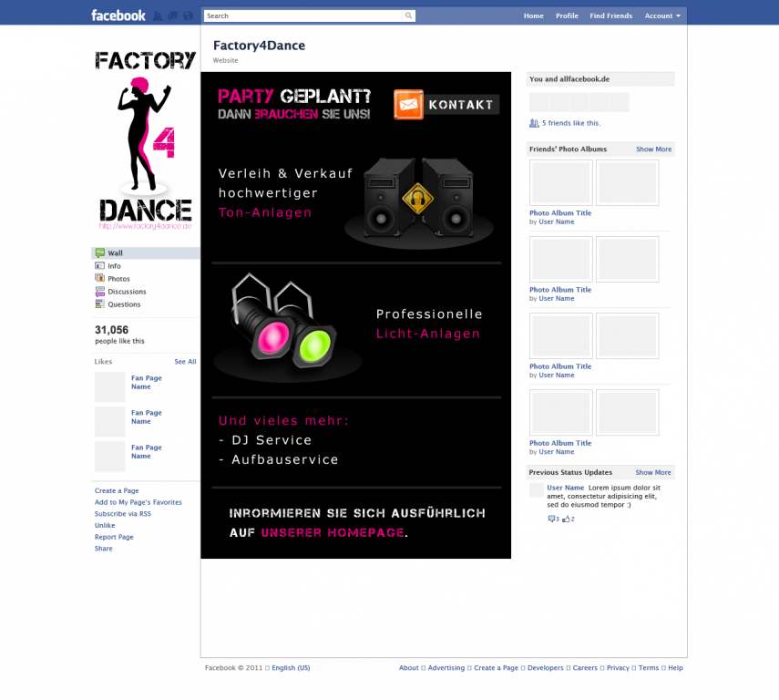Click About in the footer
The width and height of the screenshot is (779, 700).
(x=409, y=668)
